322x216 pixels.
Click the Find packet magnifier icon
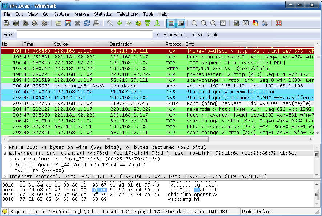(110, 24)
